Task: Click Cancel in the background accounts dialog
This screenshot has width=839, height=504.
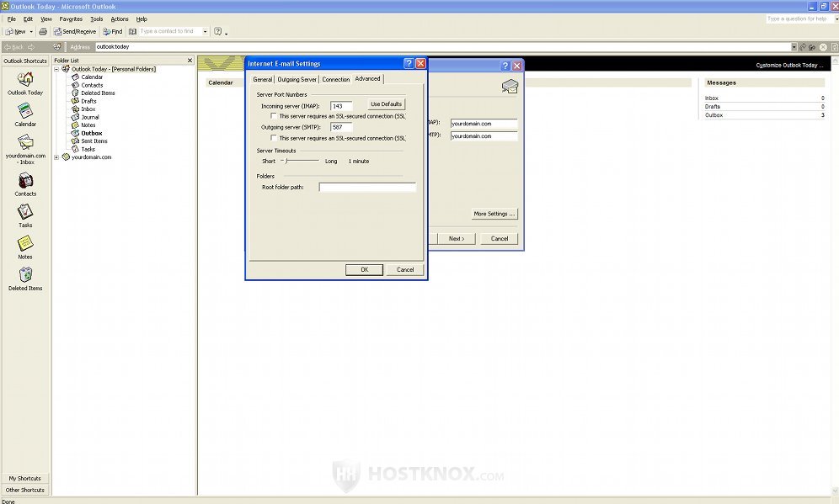Action: (x=500, y=238)
